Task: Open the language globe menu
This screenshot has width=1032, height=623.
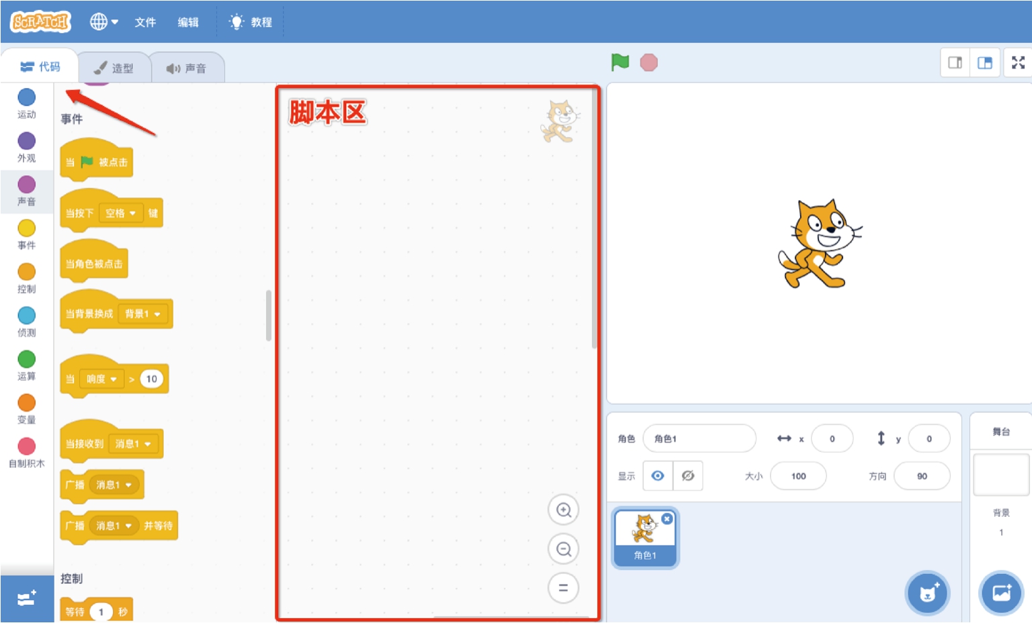Action: [x=104, y=21]
